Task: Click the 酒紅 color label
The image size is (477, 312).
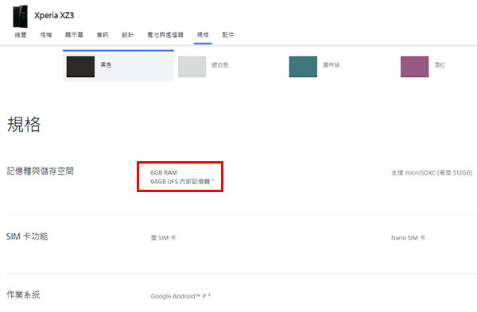Action: coord(440,65)
